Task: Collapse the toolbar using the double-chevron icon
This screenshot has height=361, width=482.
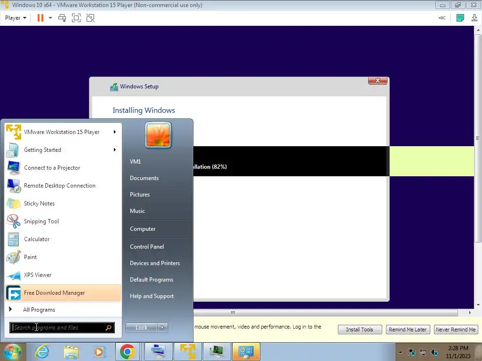Action: click(x=442, y=18)
